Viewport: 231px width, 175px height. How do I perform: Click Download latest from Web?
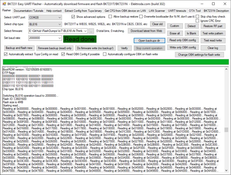click(146, 31)
